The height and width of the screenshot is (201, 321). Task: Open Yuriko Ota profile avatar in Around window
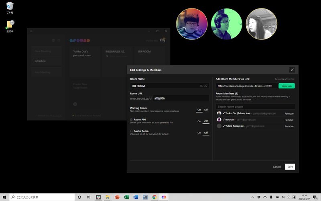click(x=163, y=40)
